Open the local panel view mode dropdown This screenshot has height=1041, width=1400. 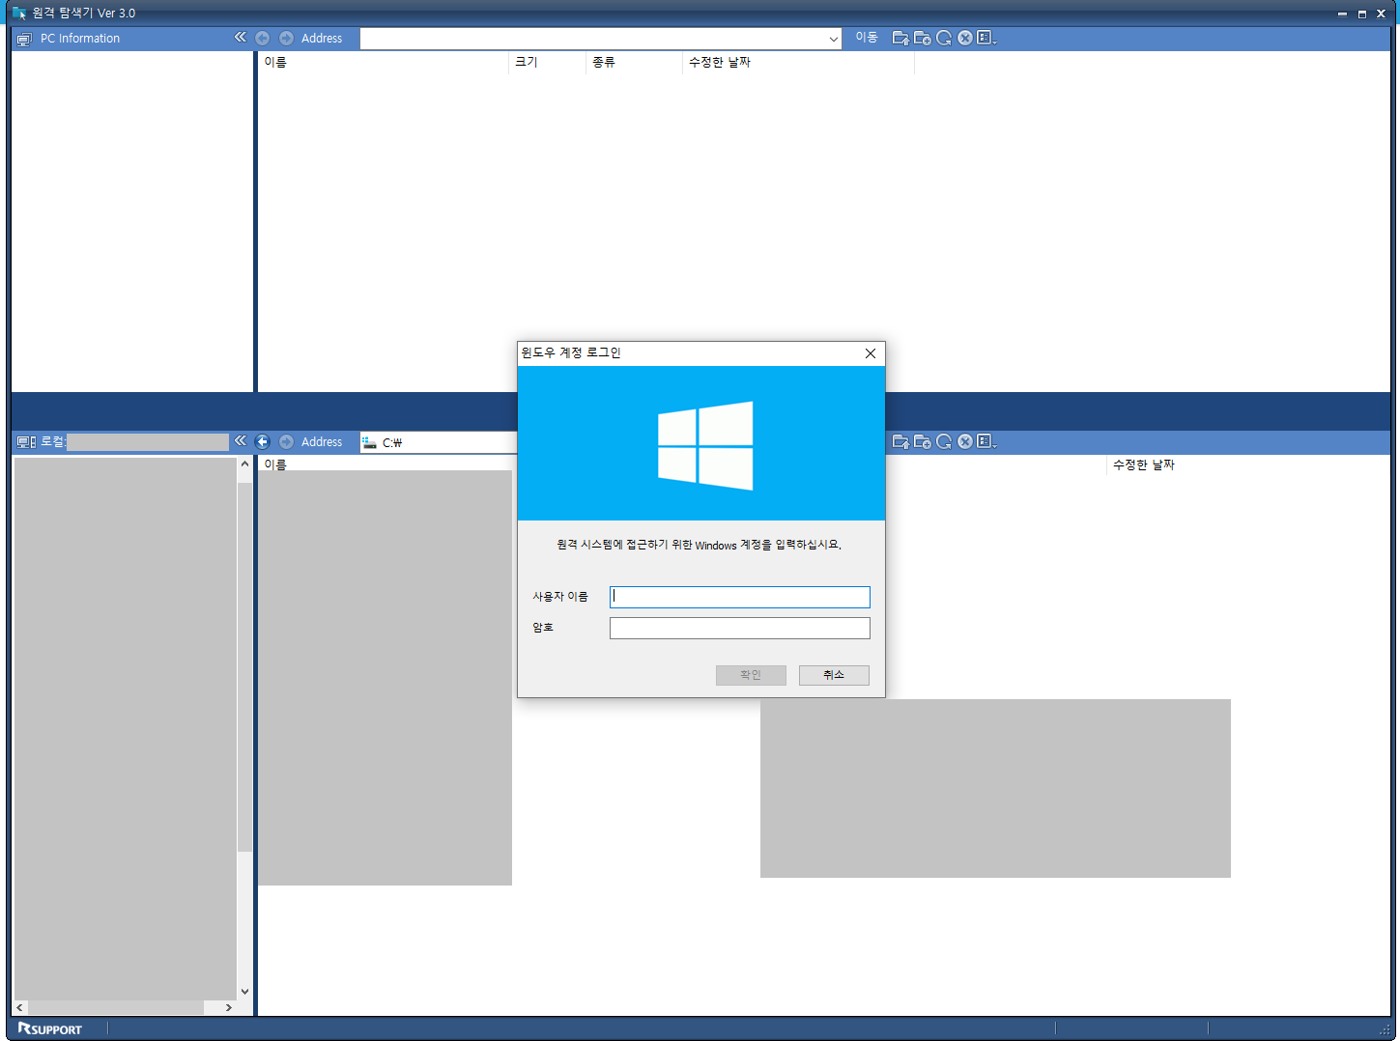pyautogui.click(x=986, y=441)
